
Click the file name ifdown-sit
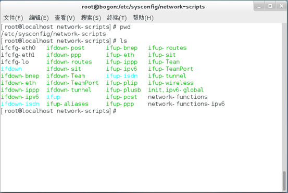pos(64,69)
